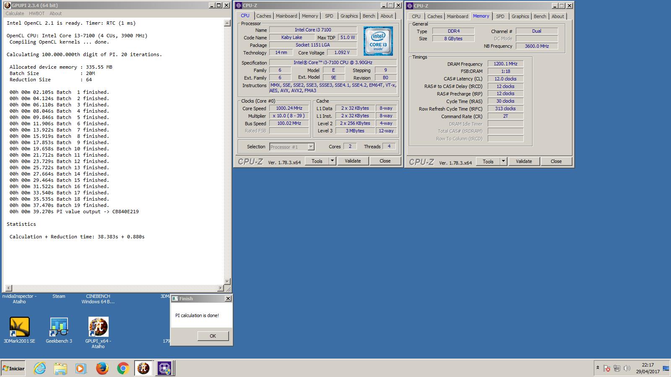This screenshot has width=671, height=377.
Task: Click Tools button in left CPU-Z
Action: [x=317, y=161]
